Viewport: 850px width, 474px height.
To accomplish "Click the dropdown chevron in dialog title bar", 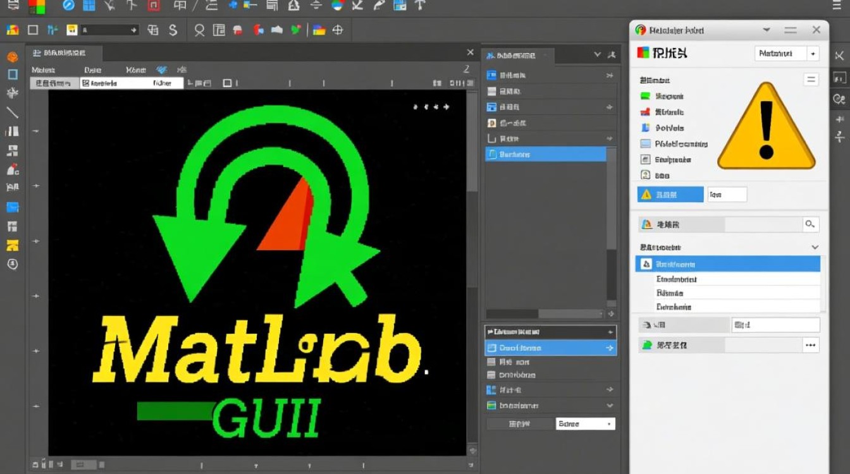I will (x=767, y=30).
